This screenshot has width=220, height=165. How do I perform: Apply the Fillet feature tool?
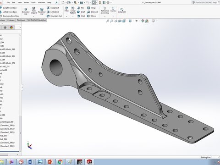(66, 9)
